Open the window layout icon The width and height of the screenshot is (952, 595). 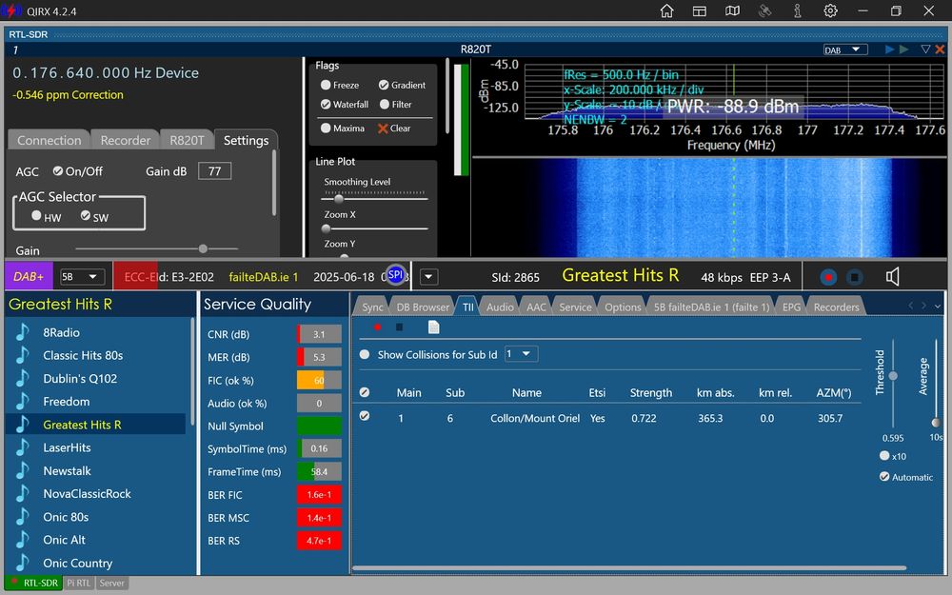tap(700, 10)
